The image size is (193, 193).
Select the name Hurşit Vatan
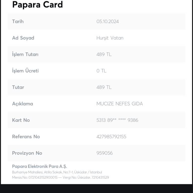tap(110, 38)
